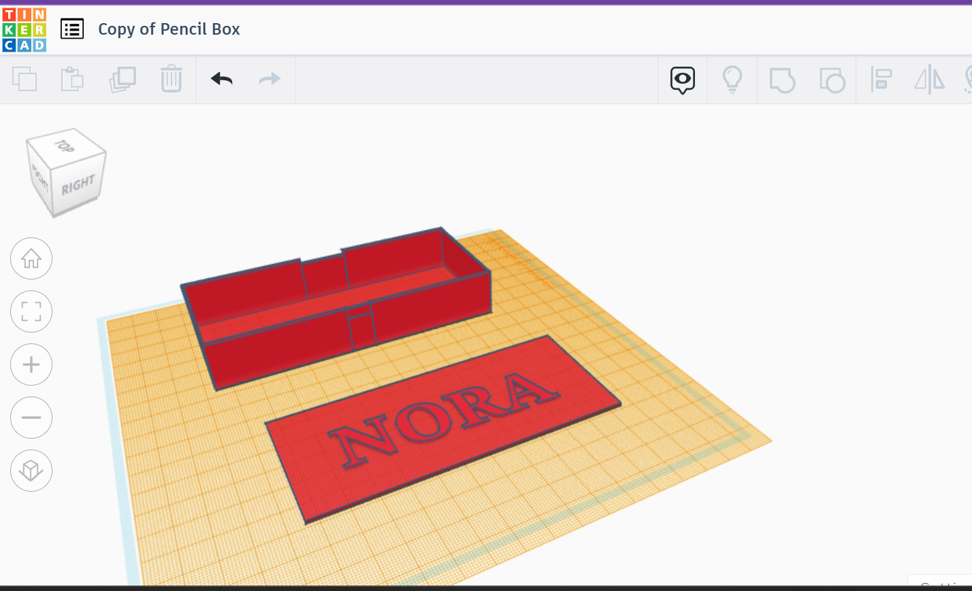Fit the view to selection

tap(31, 311)
